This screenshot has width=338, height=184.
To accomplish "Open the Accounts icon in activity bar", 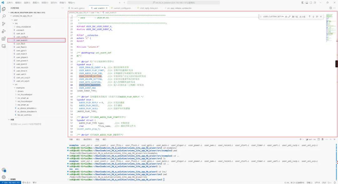I will pos(4,170).
